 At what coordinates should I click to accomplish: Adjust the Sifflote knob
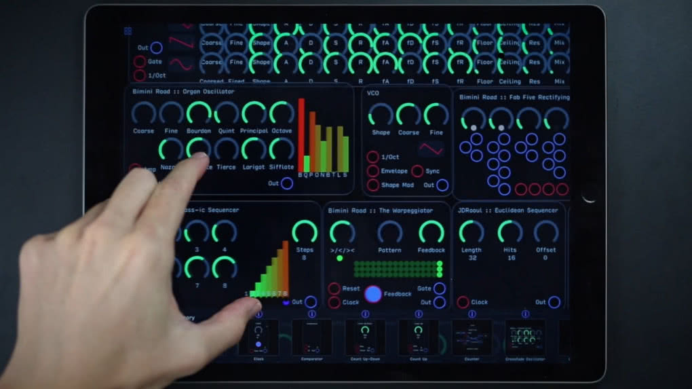click(x=282, y=150)
